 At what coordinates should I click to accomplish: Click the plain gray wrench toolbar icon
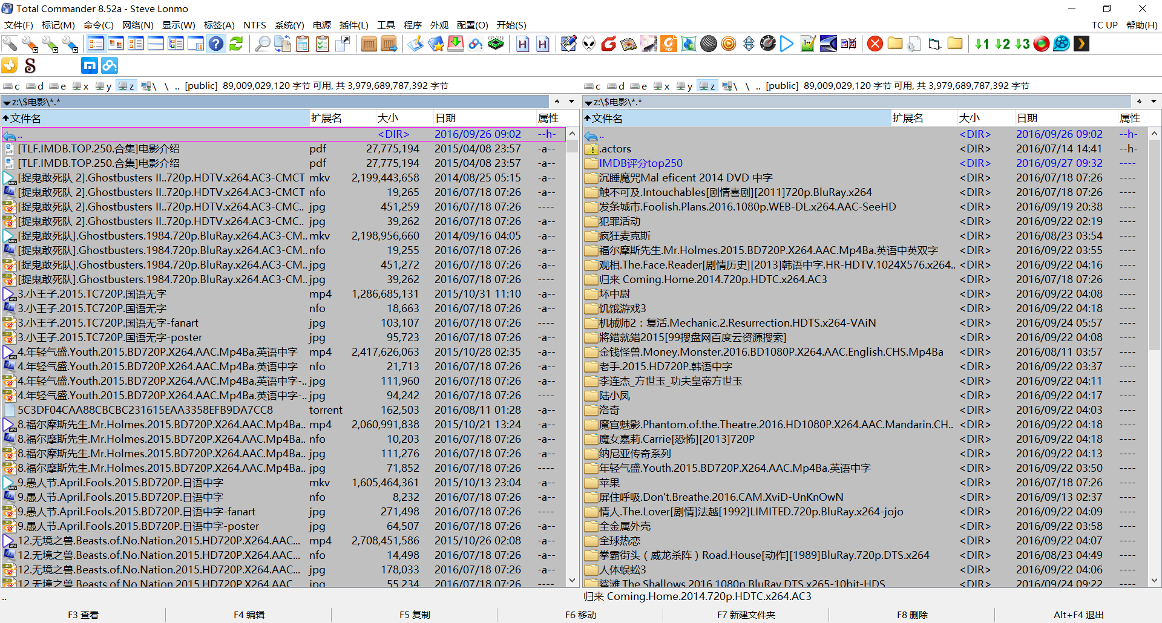pyautogui.click(x=10, y=44)
